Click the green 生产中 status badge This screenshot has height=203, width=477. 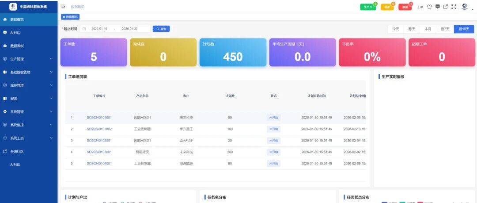pos(368,7)
